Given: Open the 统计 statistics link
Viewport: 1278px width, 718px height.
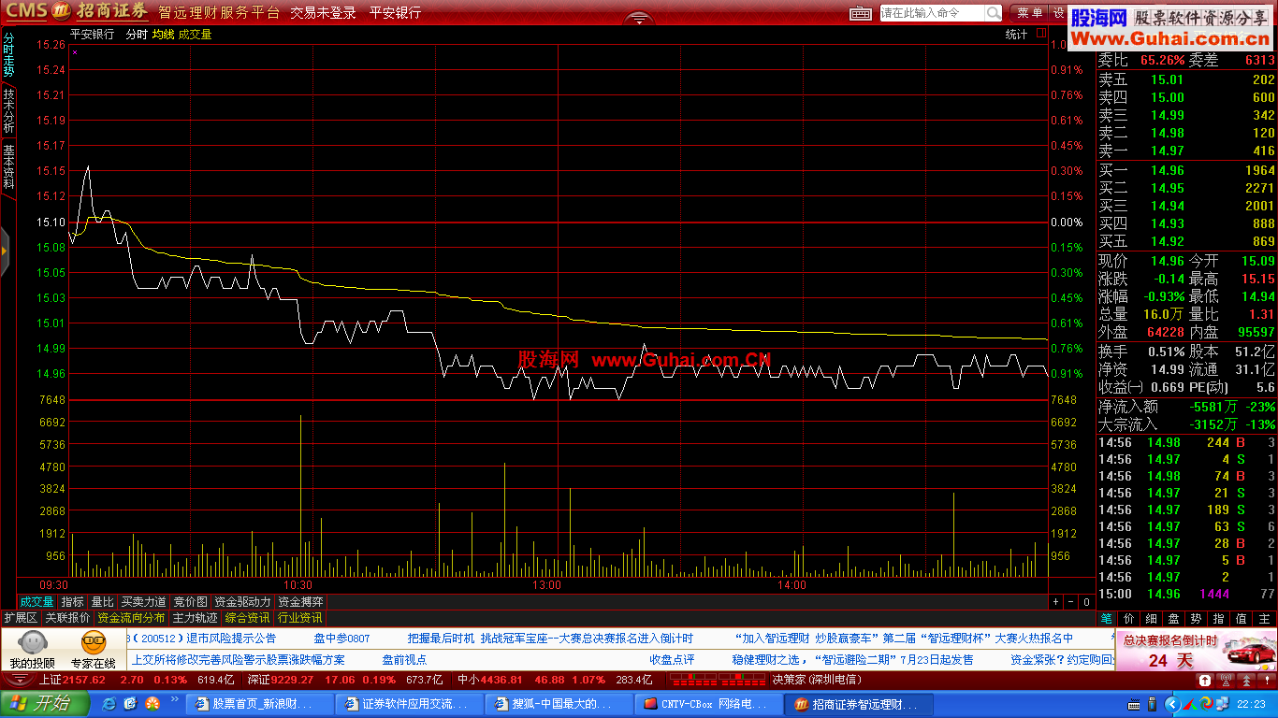Looking at the screenshot, I should pyautogui.click(x=1016, y=35).
